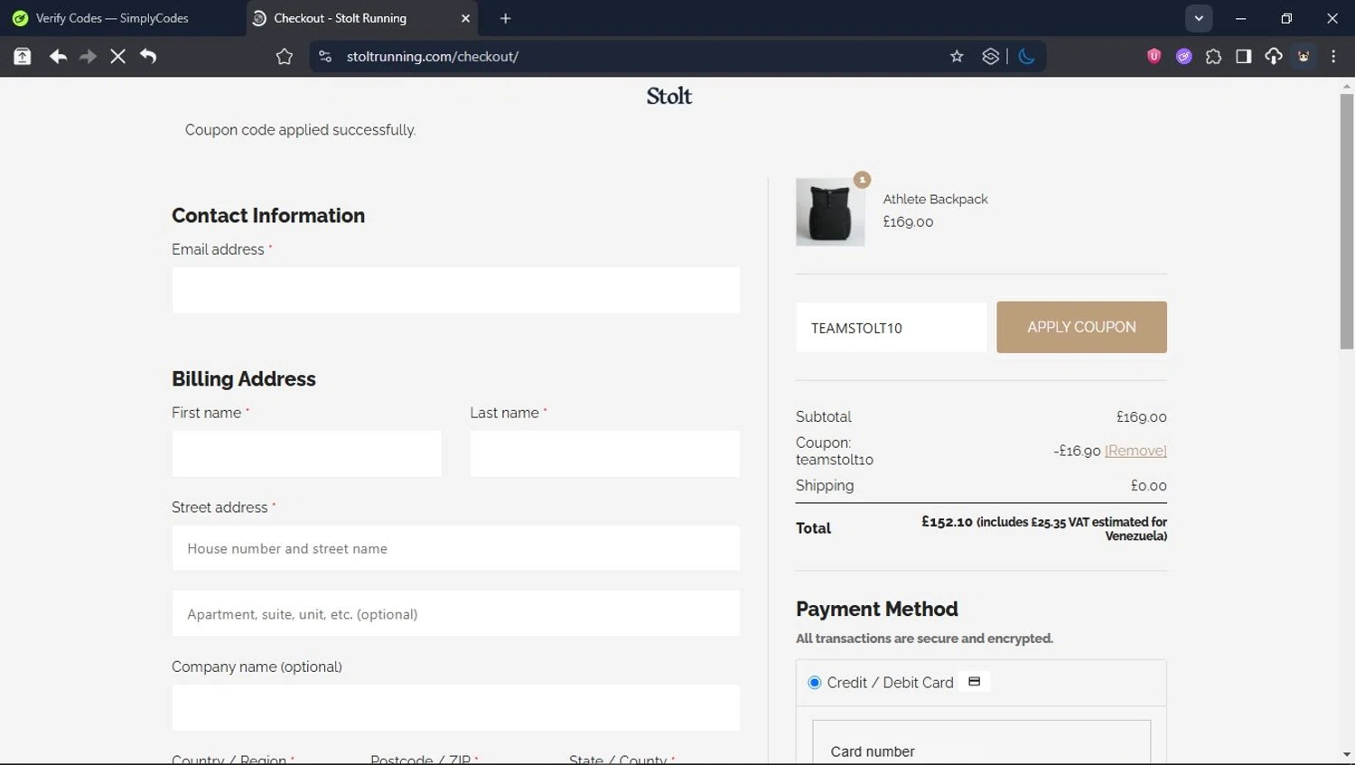Screen dimensions: 1355x765
Task: Click the page vertical scrollbar thumb
Action: pos(1347,221)
